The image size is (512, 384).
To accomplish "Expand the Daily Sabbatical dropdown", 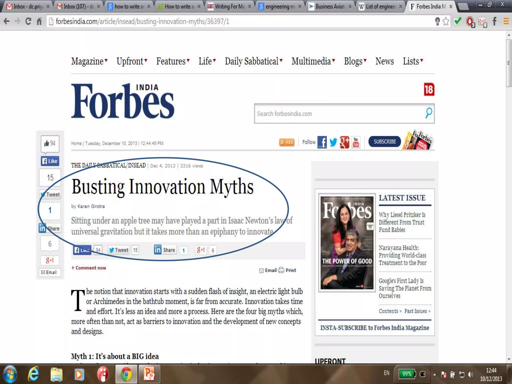I will [253, 61].
